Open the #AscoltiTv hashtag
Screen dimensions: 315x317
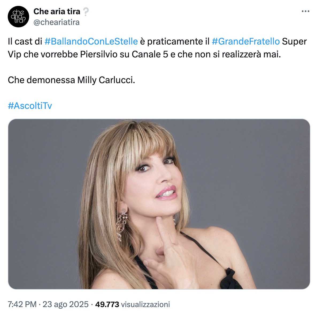pos(30,106)
